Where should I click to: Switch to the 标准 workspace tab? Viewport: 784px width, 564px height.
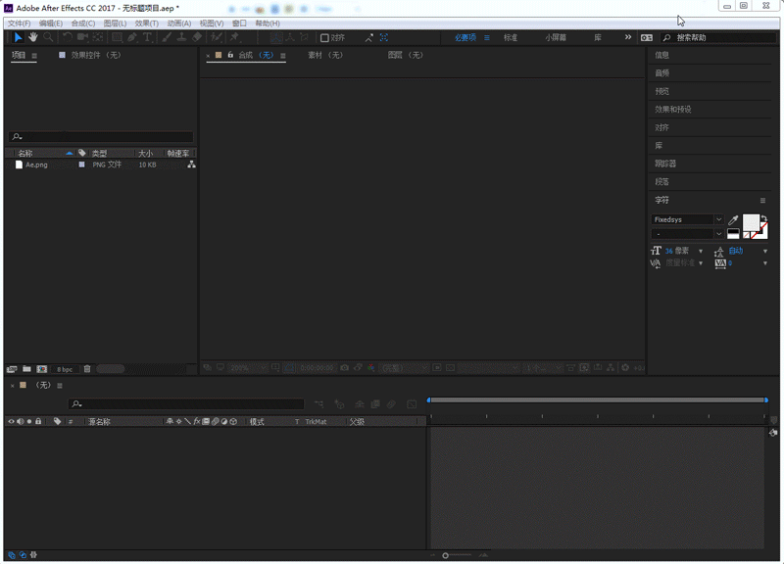pyautogui.click(x=511, y=37)
